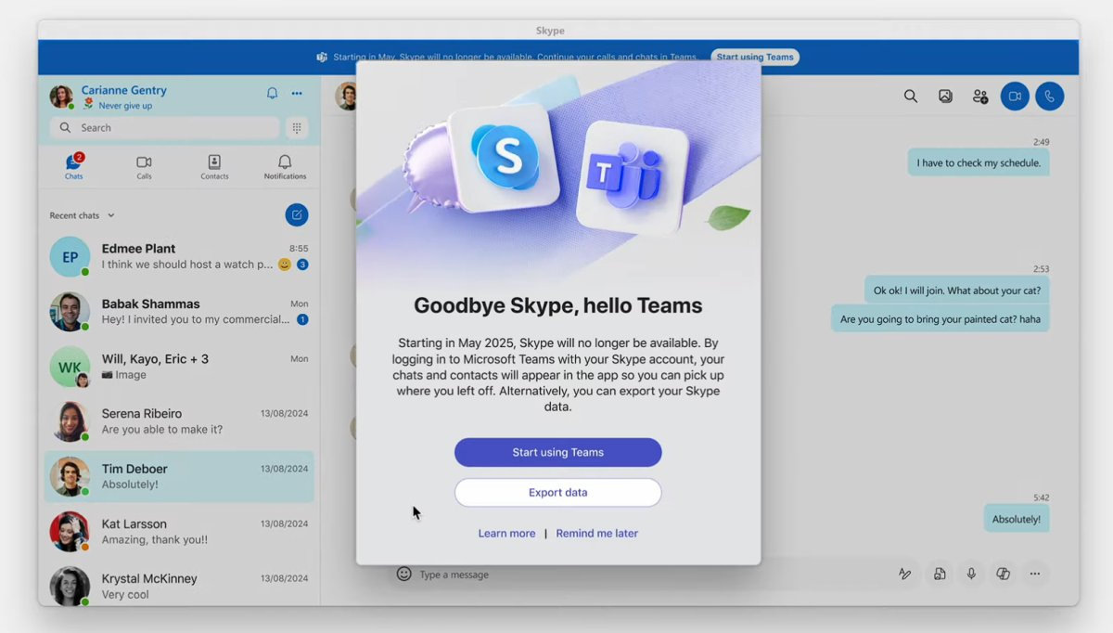Image resolution: width=1113 pixels, height=633 pixels.
Task: Open the chat gallery icon
Action: [945, 96]
